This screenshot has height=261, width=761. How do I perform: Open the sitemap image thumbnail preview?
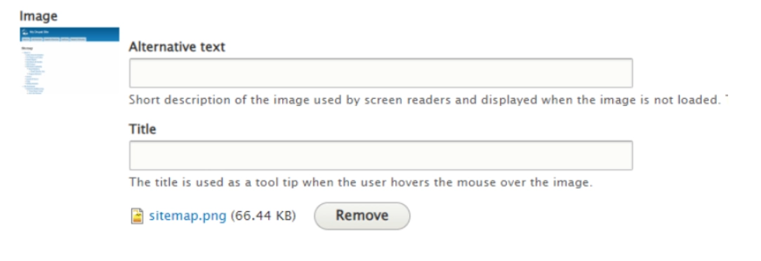click(x=70, y=60)
